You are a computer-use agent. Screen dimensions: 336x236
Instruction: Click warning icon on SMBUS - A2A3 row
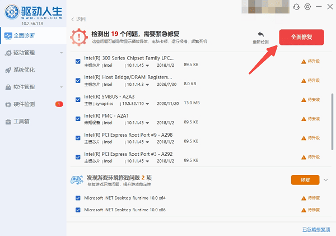(304, 100)
